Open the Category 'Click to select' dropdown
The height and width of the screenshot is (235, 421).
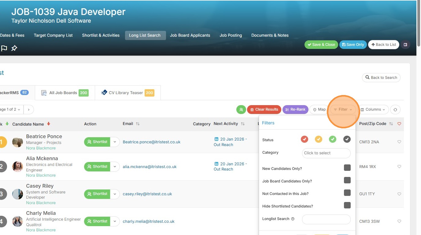point(326,153)
